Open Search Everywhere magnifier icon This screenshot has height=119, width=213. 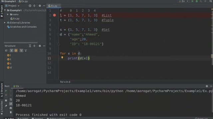pyautogui.click(x=211, y=1)
